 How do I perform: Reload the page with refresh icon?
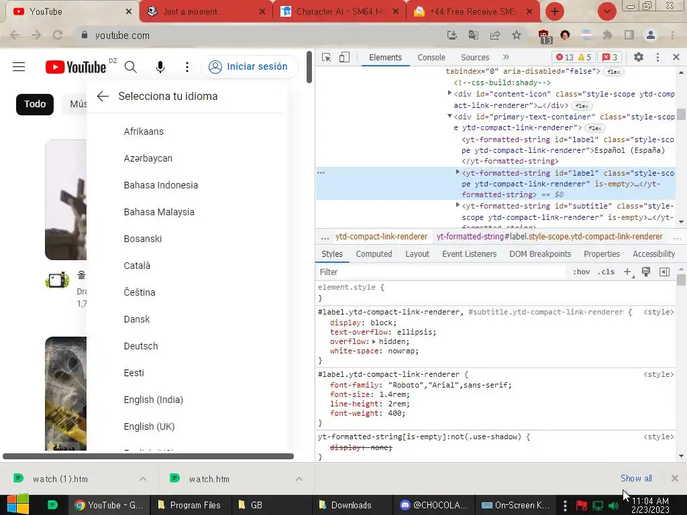pyautogui.click(x=58, y=35)
